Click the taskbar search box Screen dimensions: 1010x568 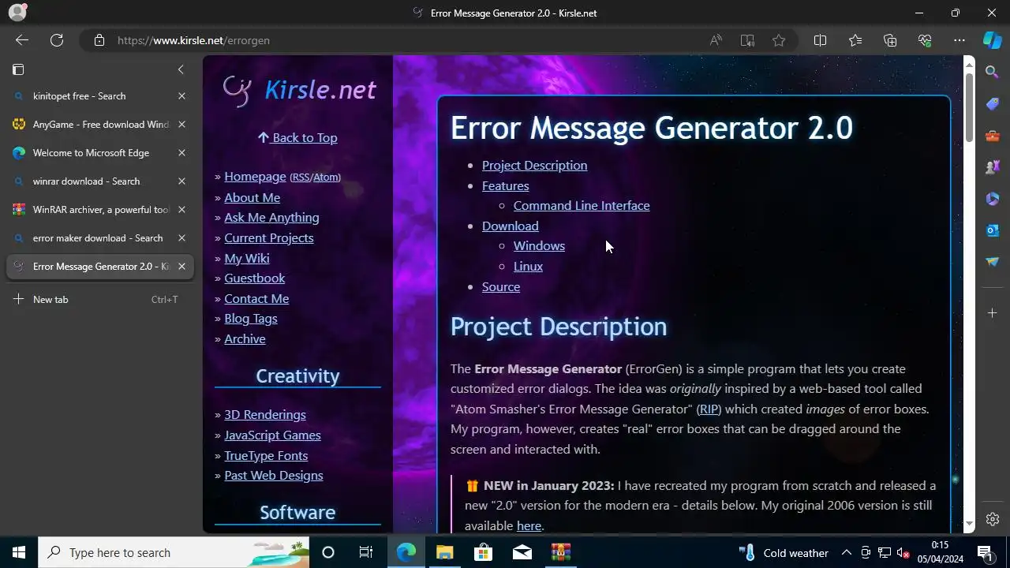tap(174, 552)
